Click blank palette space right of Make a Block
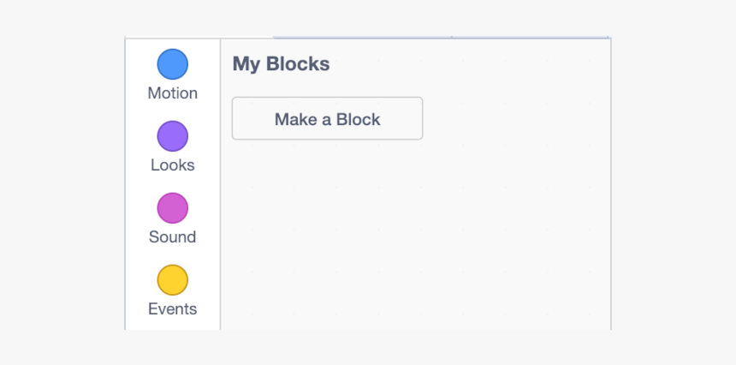 pyautogui.click(x=513, y=119)
